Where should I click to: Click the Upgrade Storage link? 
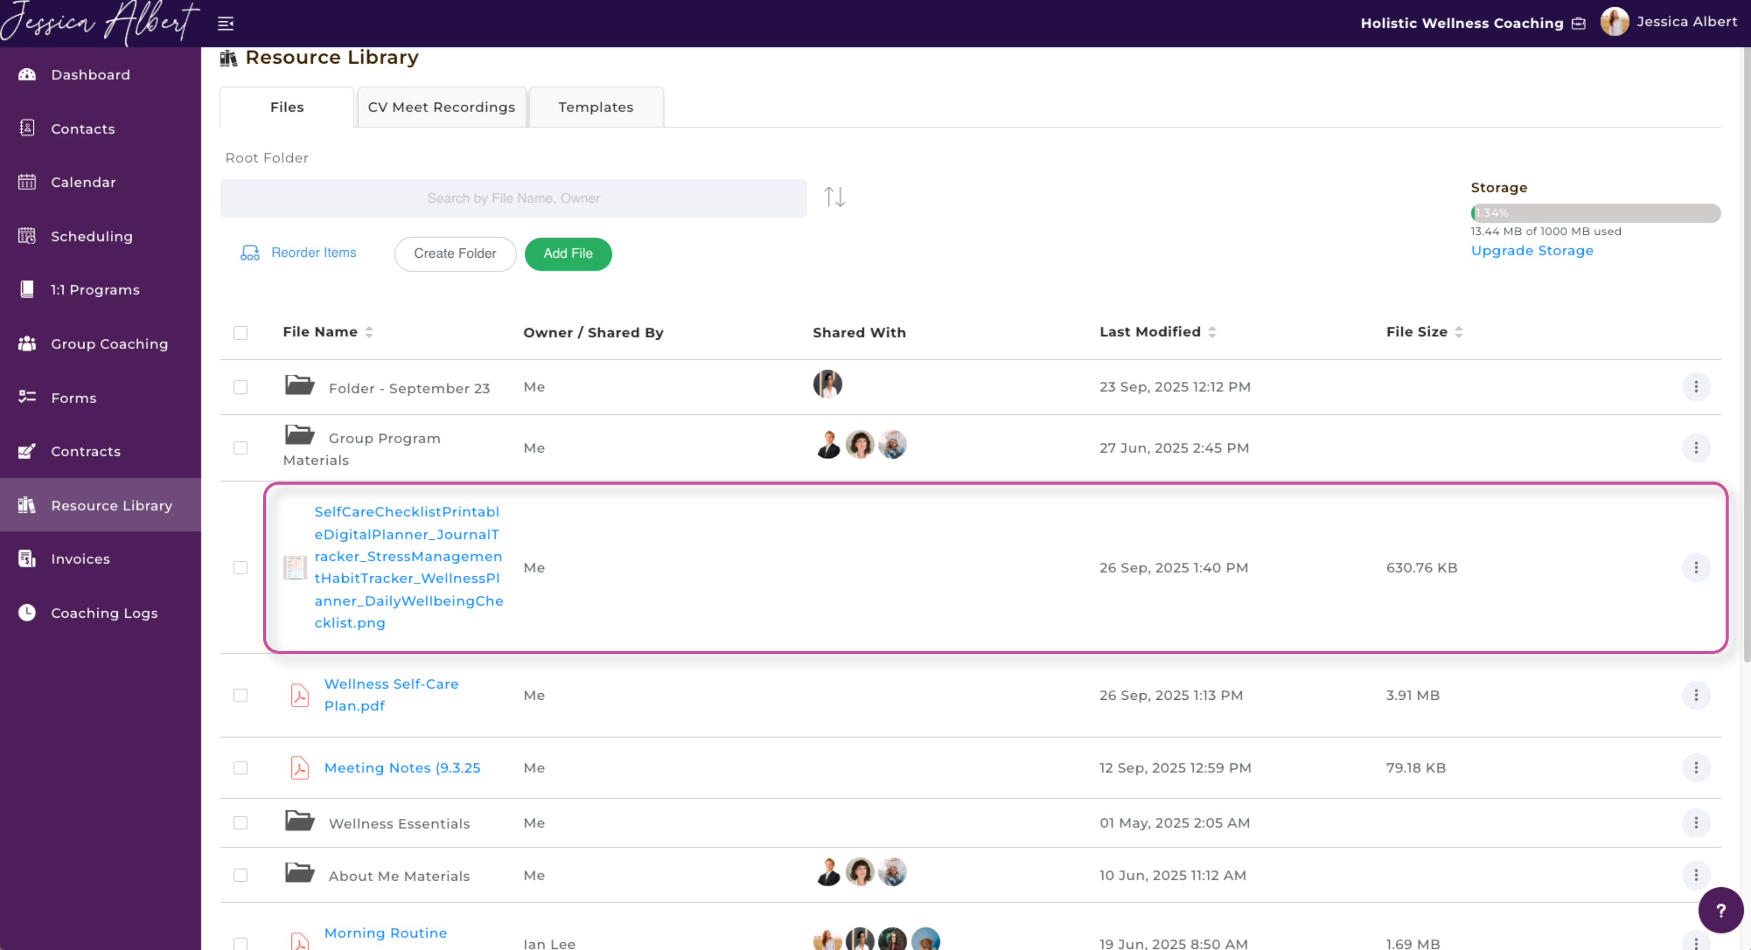tap(1532, 251)
